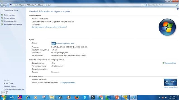Image resolution: width=179 pixels, height=100 pixels.
Task: Switch to PowerPoint in the taskbar
Action: point(117,97)
